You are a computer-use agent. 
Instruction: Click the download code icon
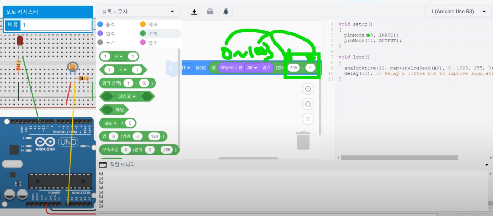pyautogui.click(x=194, y=12)
